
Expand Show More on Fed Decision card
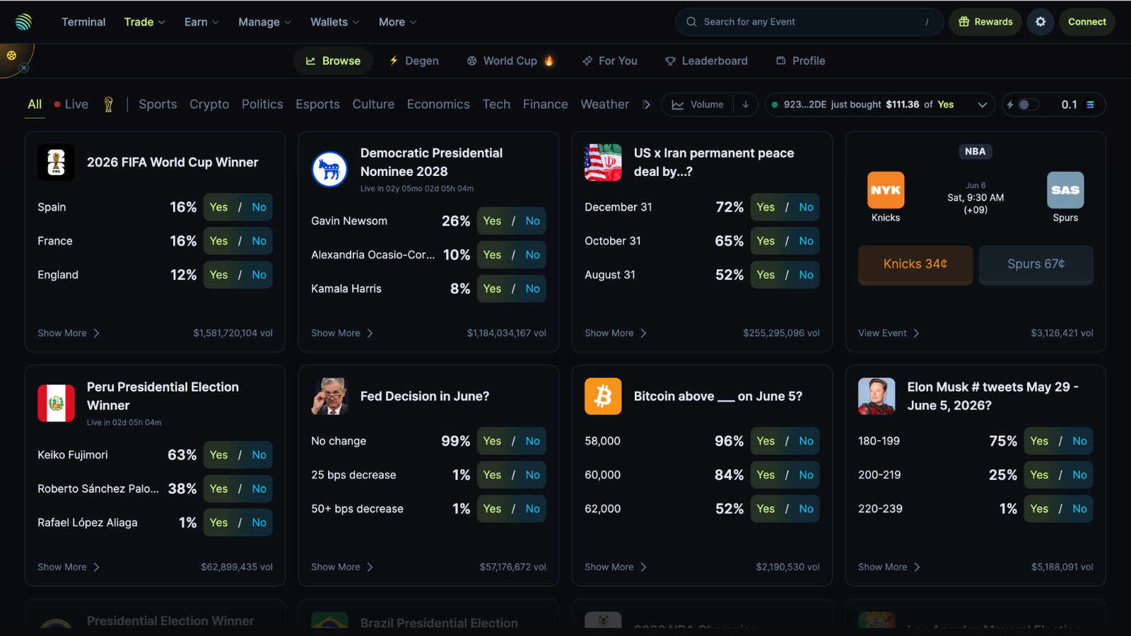tap(342, 567)
